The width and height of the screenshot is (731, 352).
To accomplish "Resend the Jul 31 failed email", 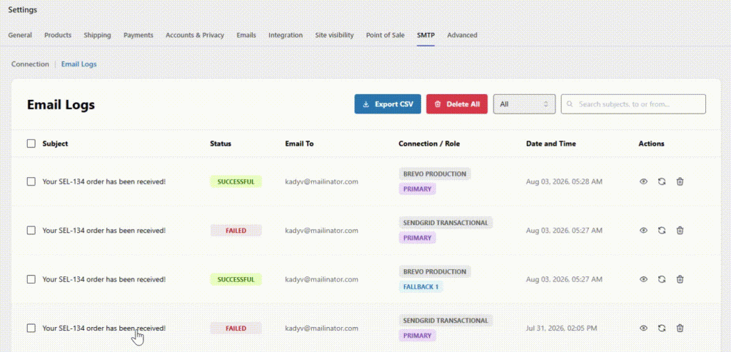I will [662, 328].
